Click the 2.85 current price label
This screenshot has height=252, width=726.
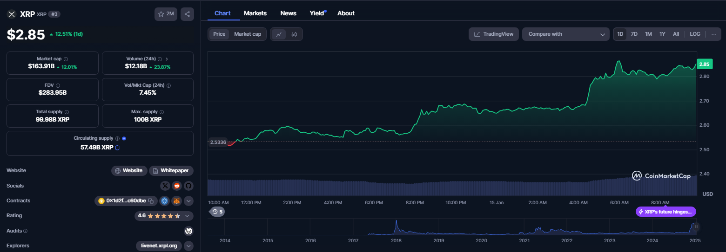[x=705, y=65]
